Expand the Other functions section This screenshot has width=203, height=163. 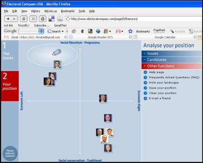point(171,66)
